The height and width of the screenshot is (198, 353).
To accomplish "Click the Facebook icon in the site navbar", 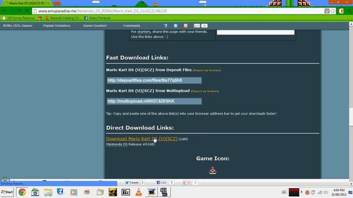I will click(165, 26).
